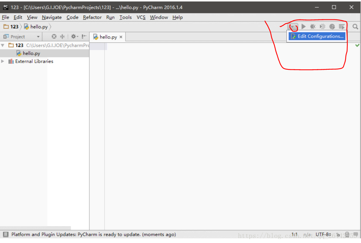Click the tool windows icon in status bar
Viewport: 361px width, 243px height.
[5, 234]
